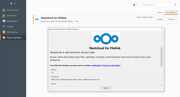
Task: Go forward with the right arrow
Action: pyautogui.click(x=15, y=4)
